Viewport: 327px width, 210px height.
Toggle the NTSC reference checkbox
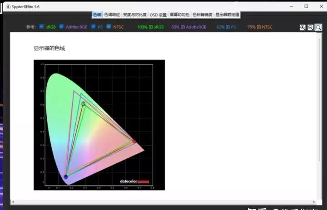point(109,27)
